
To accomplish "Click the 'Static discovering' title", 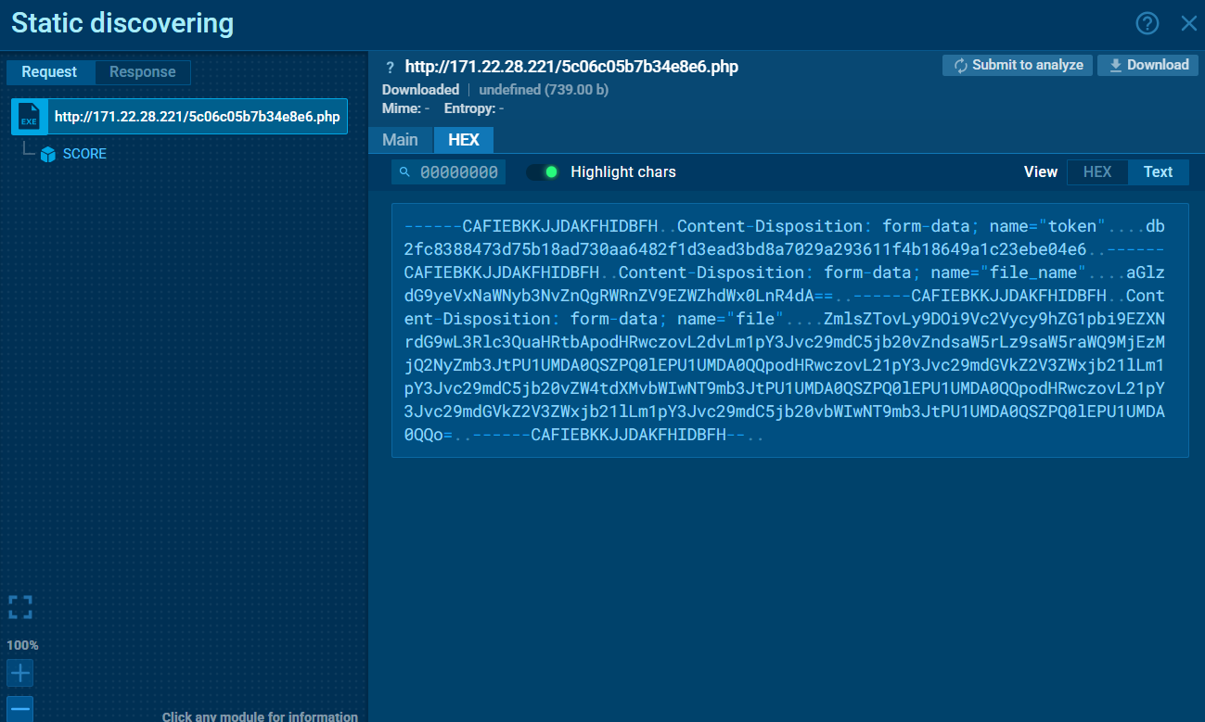I will 122,23.
